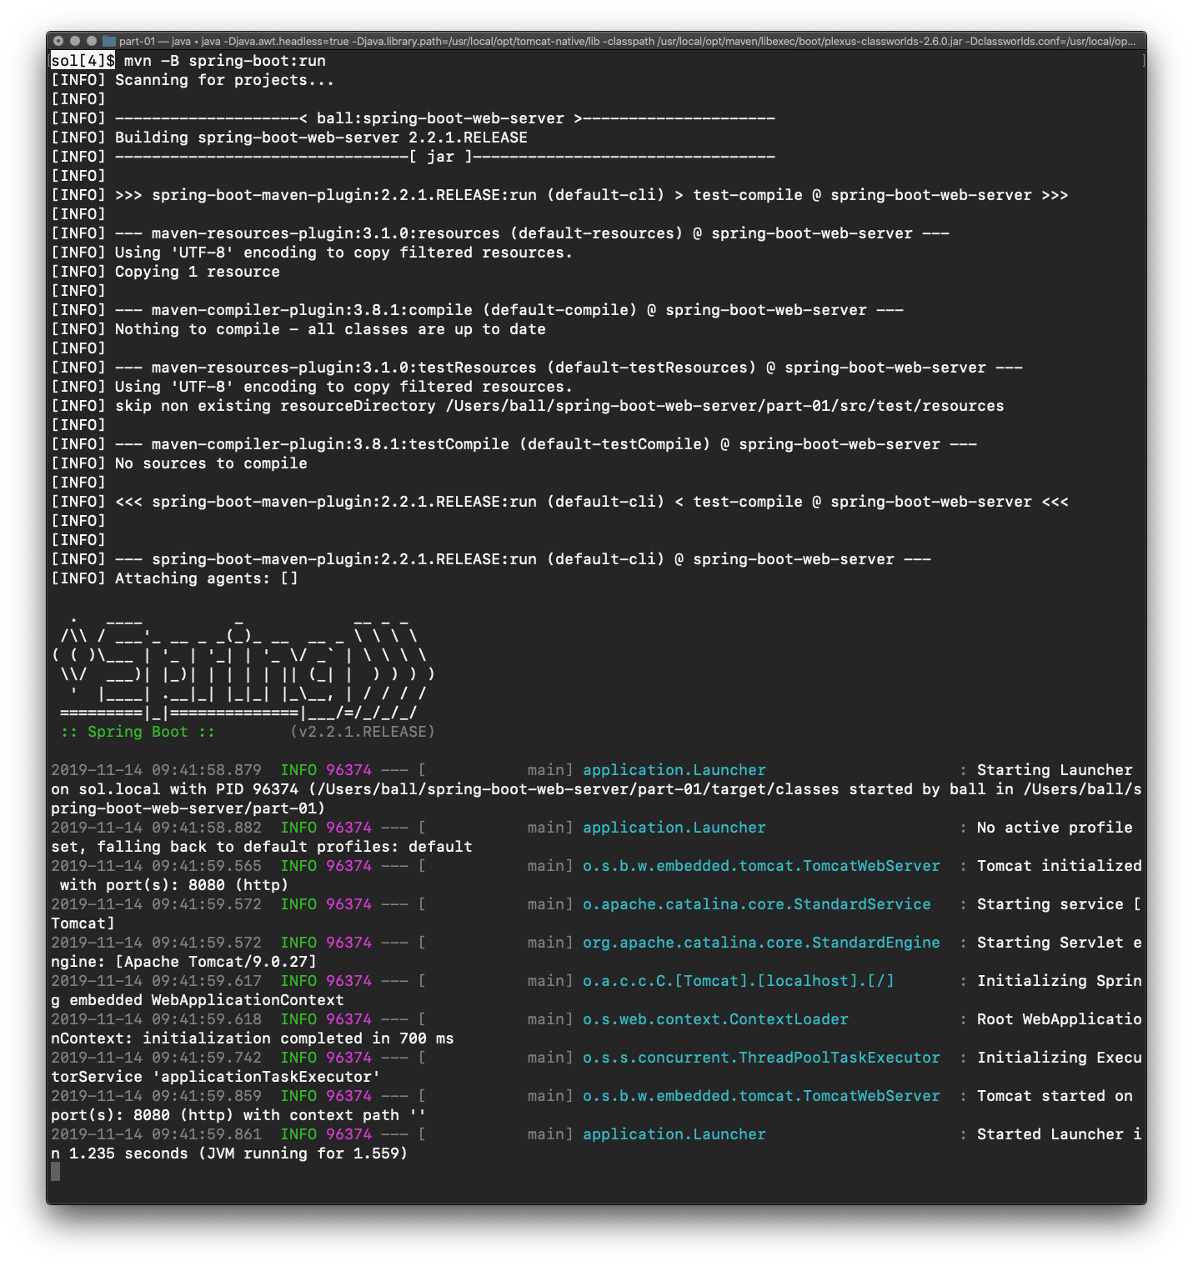Select the 'mvn -B spring-boot:run' command text

tap(224, 60)
